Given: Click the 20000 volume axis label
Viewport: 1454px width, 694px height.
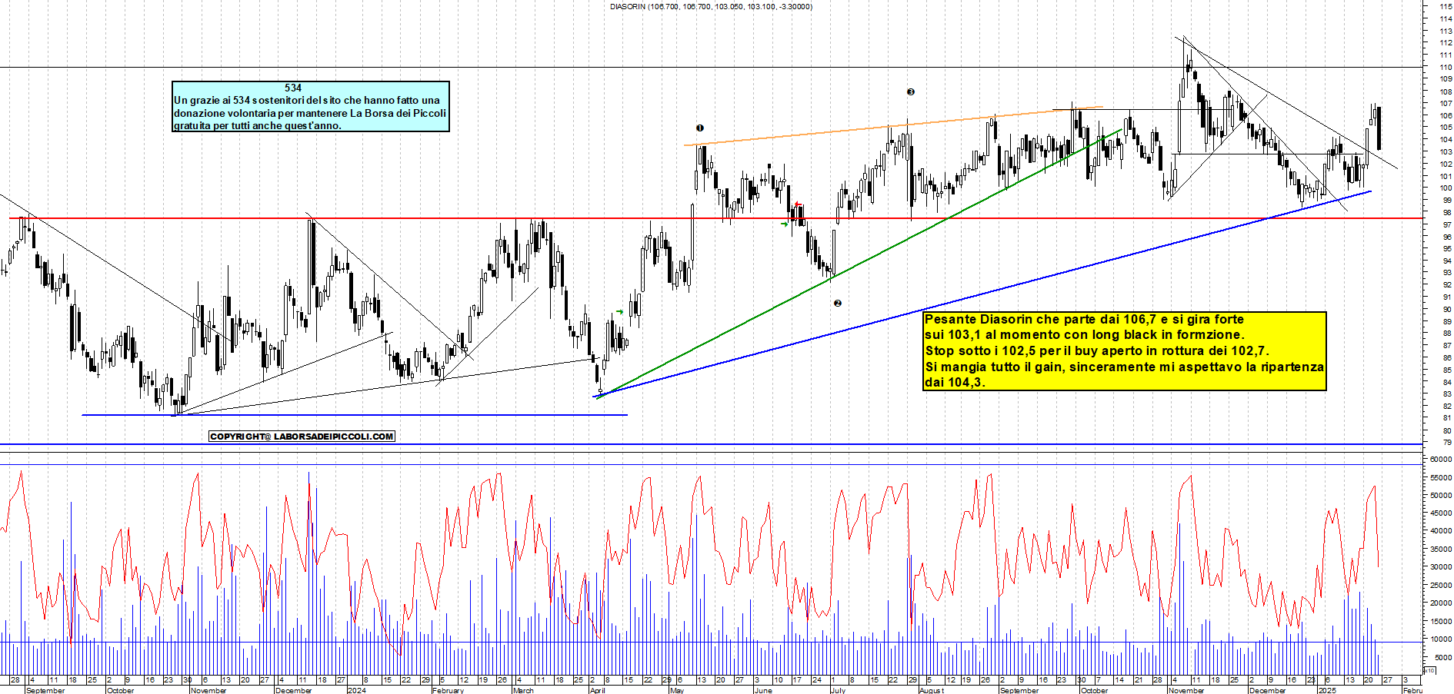Looking at the screenshot, I should pyautogui.click(x=1441, y=603).
